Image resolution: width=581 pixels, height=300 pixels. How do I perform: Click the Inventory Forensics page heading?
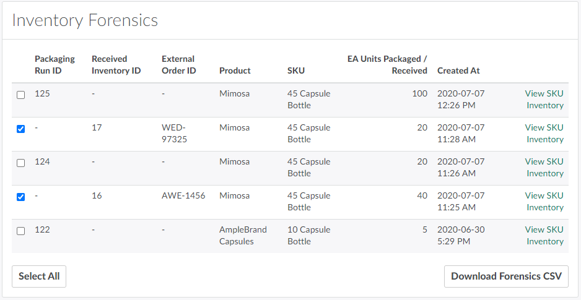click(85, 20)
